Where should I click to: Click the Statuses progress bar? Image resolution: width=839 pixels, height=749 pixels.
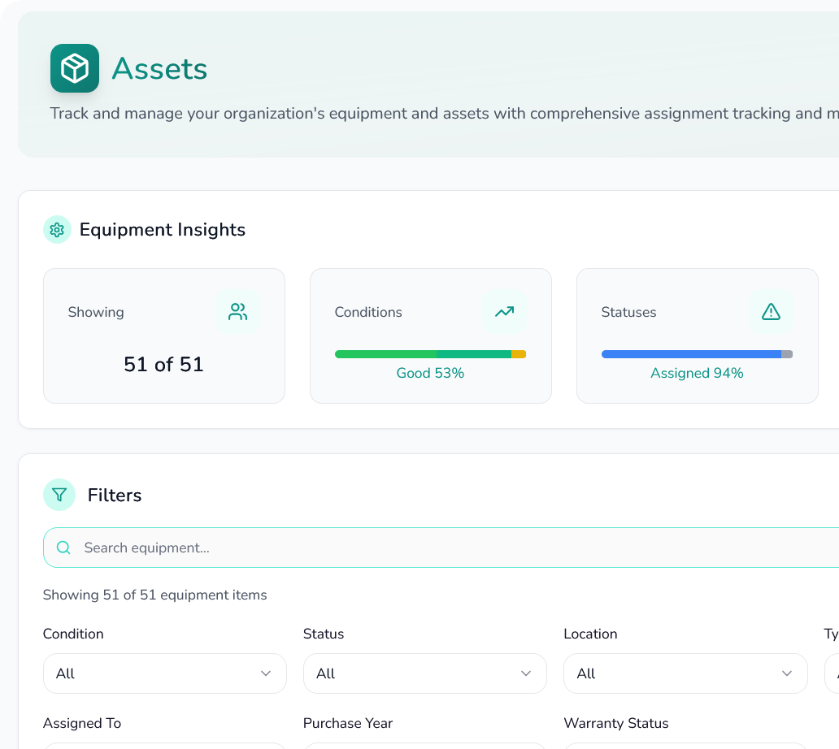coord(697,353)
